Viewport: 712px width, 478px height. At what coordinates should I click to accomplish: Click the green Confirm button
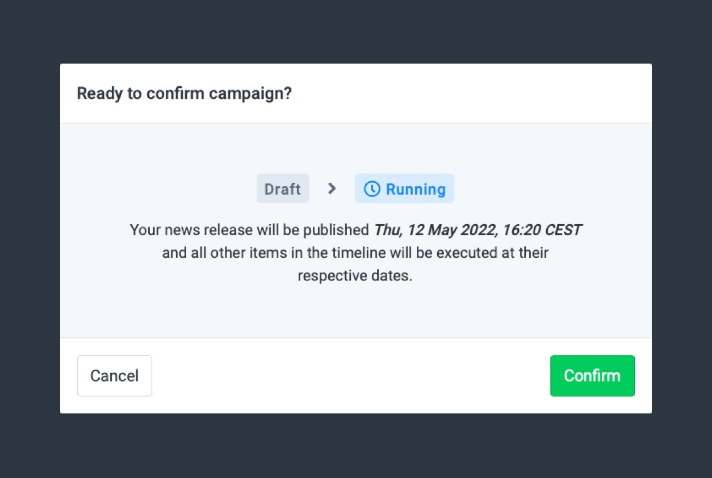pyautogui.click(x=592, y=376)
